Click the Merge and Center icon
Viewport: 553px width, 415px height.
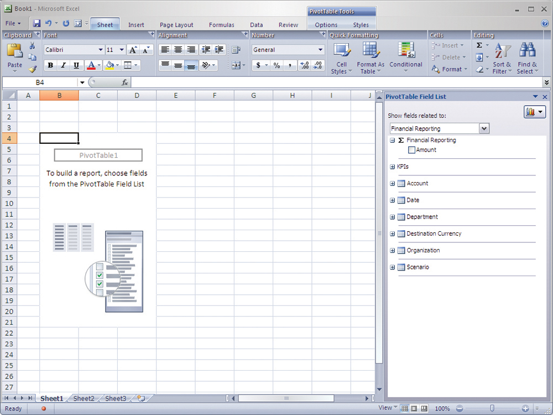[x=236, y=65]
